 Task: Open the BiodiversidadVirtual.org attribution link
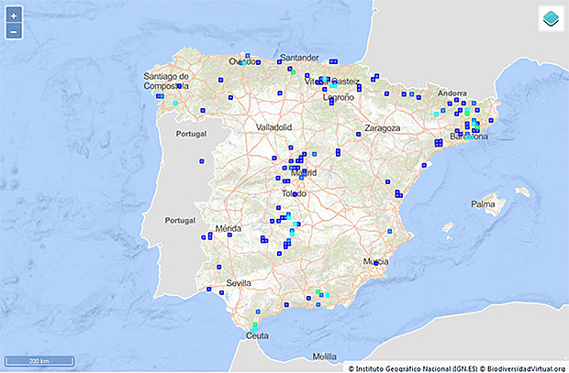(x=520, y=368)
